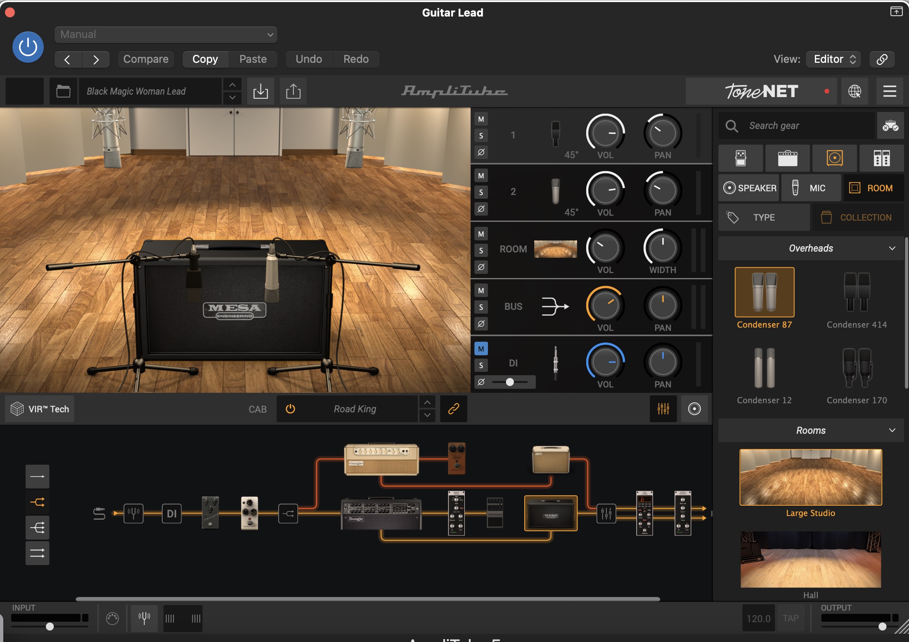Select the Condenser 12 overhead mics
909x642 pixels.
[x=765, y=368]
